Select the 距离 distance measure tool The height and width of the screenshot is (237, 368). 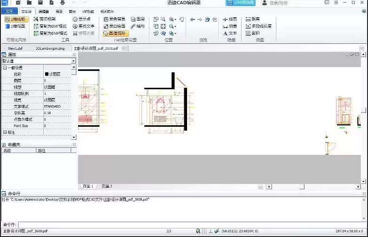click(253, 19)
